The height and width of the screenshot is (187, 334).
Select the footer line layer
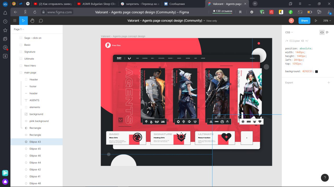pyautogui.click(x=37, y=86)
